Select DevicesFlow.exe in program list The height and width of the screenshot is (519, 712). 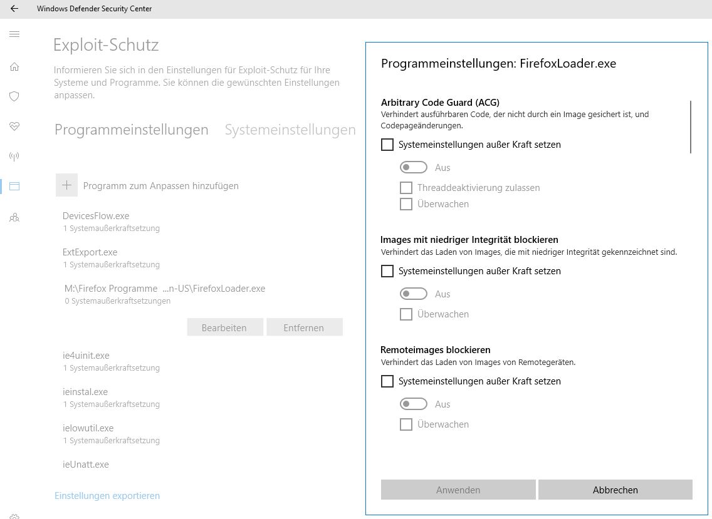click(96, 216)
